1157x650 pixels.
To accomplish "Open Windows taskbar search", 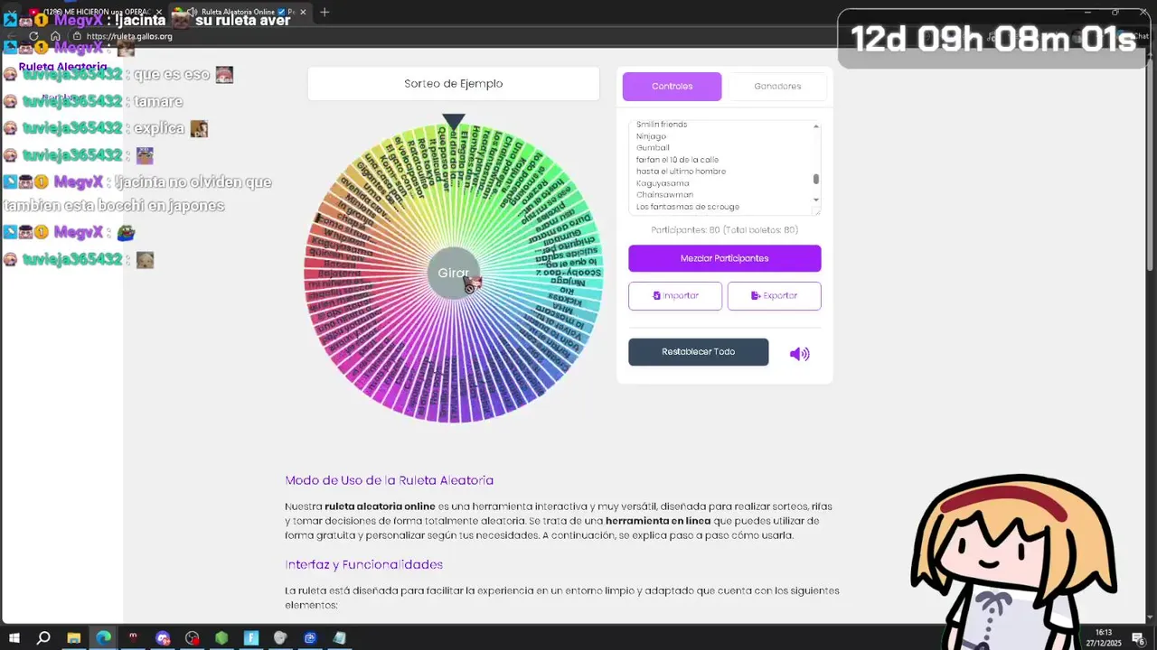I will [43, 638].
